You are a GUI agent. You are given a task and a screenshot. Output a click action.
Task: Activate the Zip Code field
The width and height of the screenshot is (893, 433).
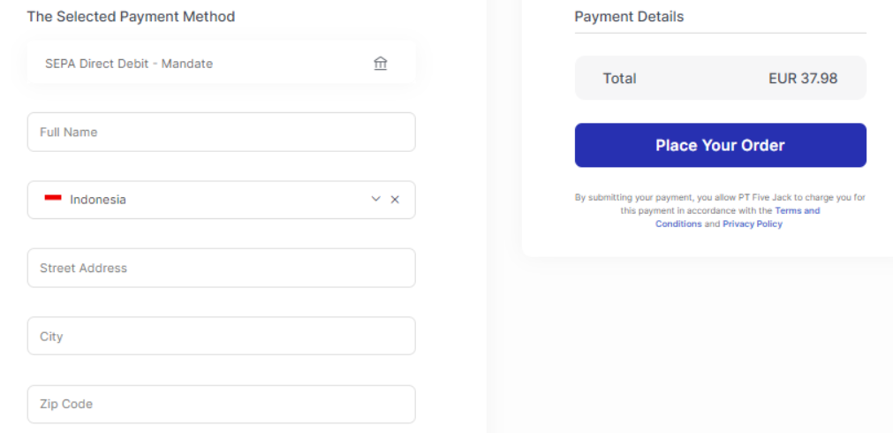tap(221, 404)
